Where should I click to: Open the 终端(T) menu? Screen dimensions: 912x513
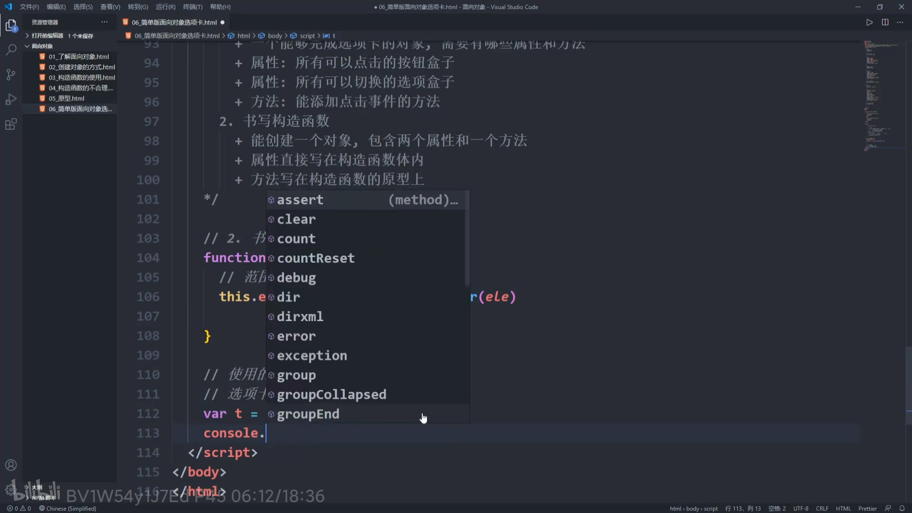192,7
